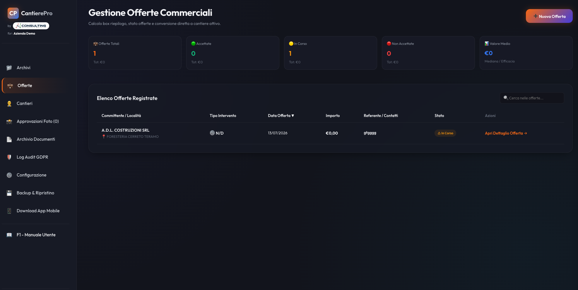Click the Download App Mobile phone icon

(x=9, y=211)
